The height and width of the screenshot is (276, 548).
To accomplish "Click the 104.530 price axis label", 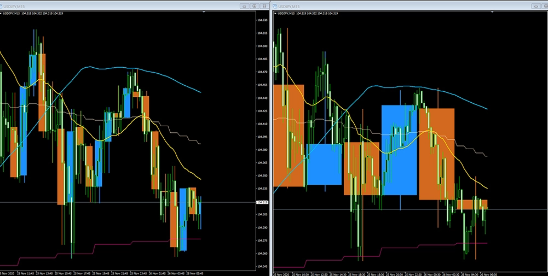I will click(x=262, y=20).
